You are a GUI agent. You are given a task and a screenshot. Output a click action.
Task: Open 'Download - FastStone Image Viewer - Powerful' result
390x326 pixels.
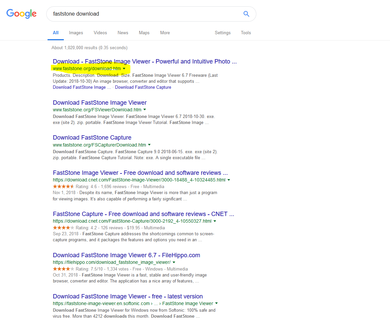[x=145, y=61]
